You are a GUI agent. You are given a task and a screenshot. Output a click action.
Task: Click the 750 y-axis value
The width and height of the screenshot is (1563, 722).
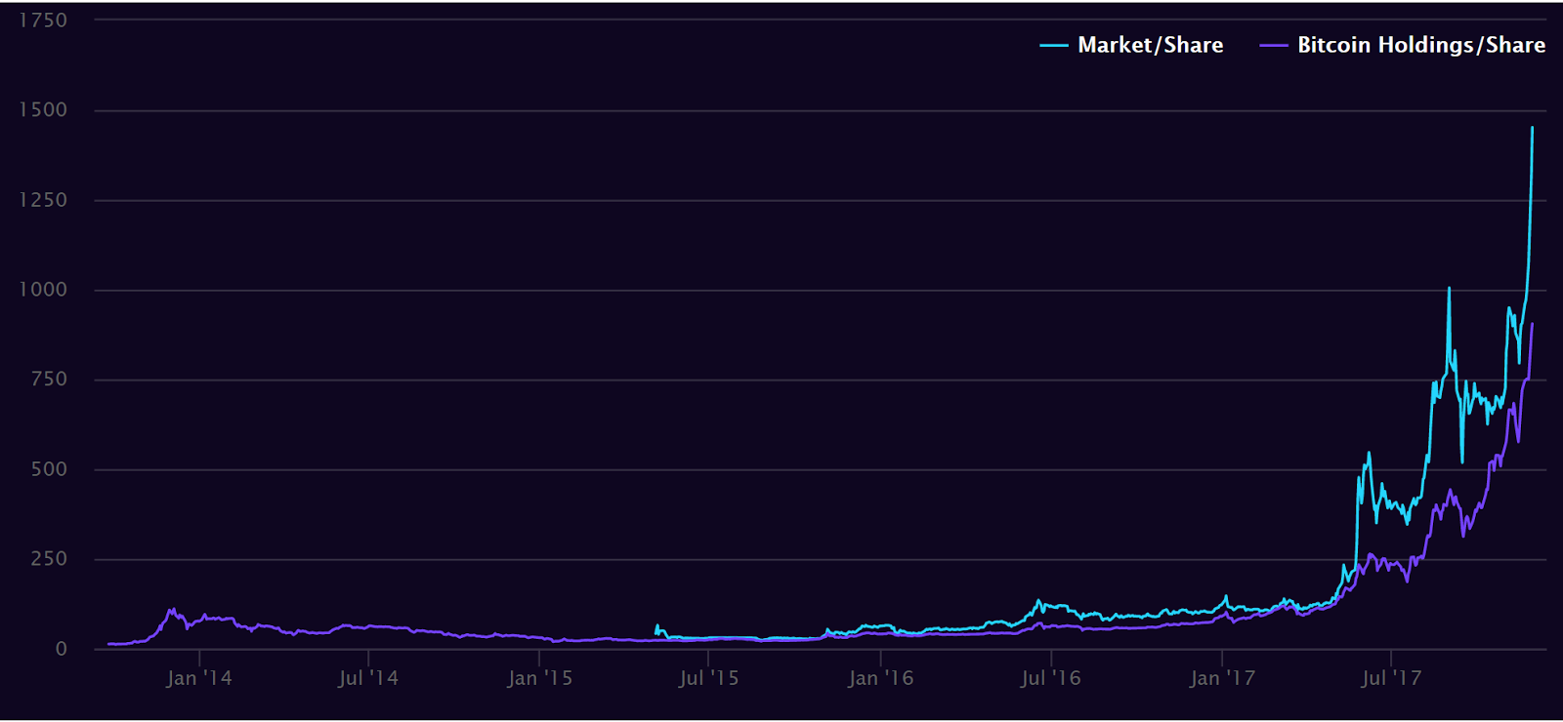pos(49,380)
